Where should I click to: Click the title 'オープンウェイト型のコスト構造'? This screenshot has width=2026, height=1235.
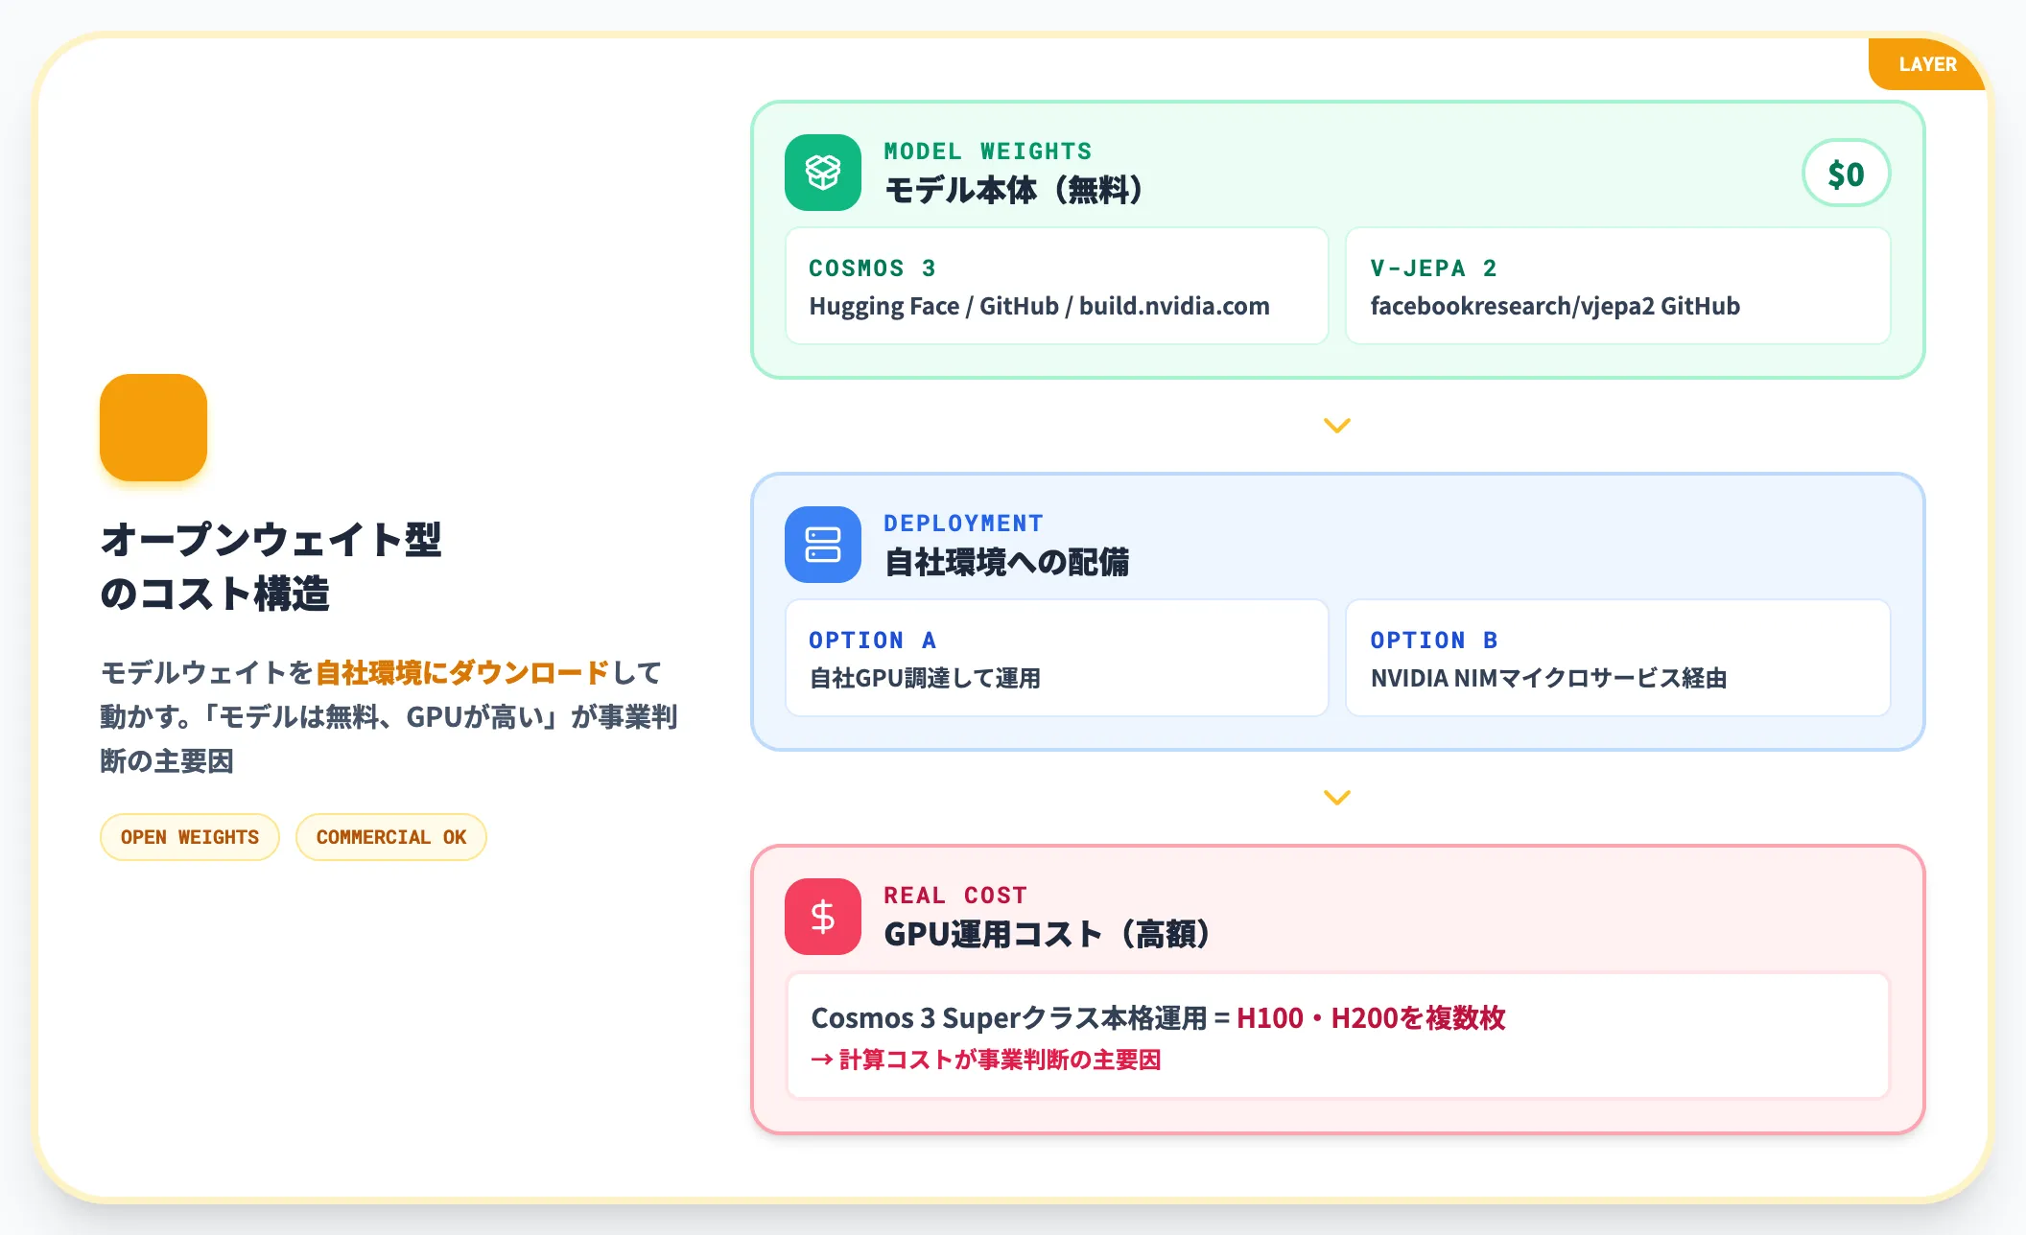click(271, 567)
